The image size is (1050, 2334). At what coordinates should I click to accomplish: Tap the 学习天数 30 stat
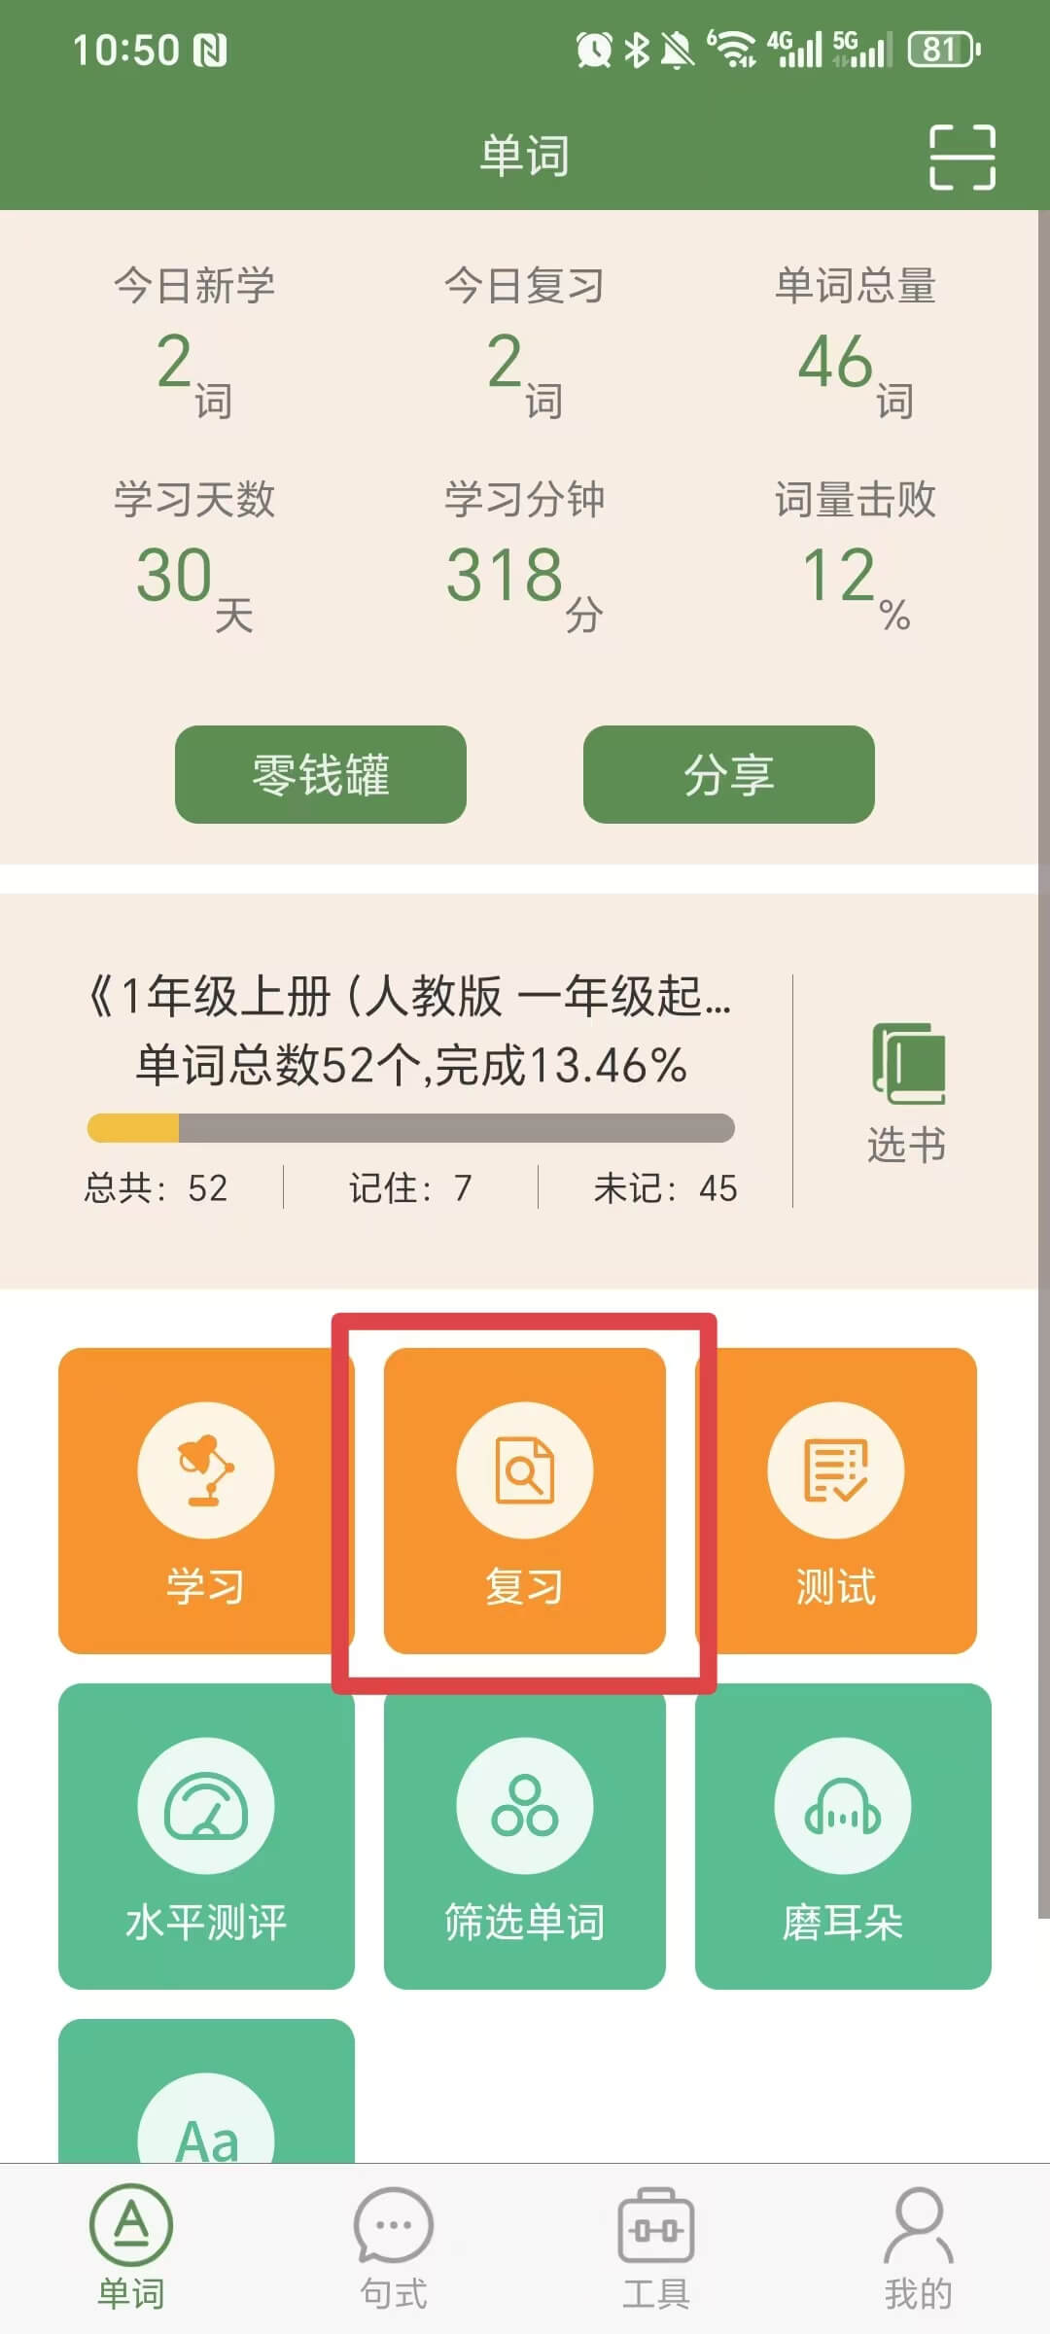(x=194, y=554)
